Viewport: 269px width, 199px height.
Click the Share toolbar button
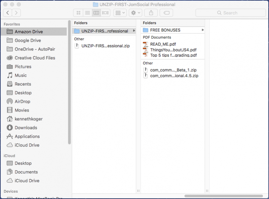tap(151, 13)
